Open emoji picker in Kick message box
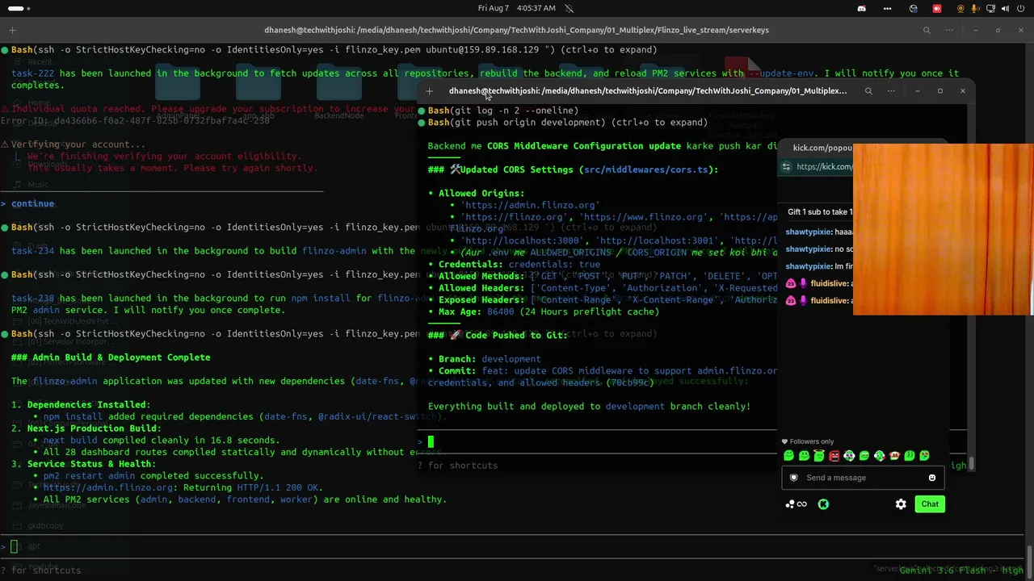The width and height of the screenshot is (1034, 581). pyautogui.click(x=932, y=478)
